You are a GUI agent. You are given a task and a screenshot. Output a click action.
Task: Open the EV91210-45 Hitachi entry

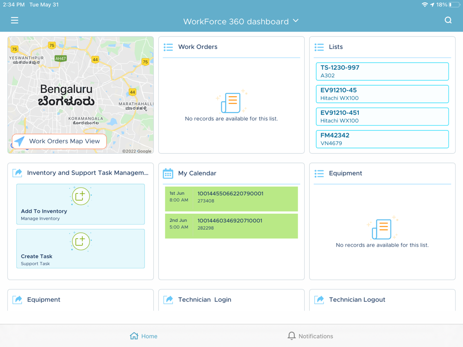[x=382, y=94]
